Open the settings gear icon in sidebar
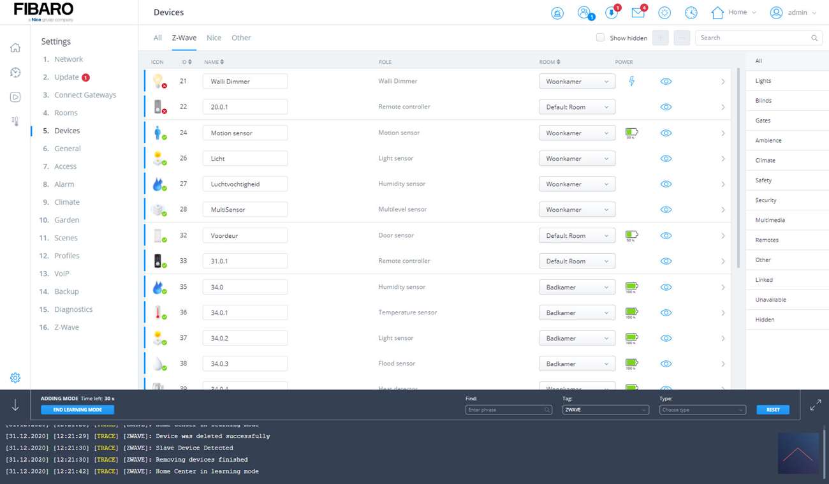Screen dimensions: 829x484 pos(15,378)
